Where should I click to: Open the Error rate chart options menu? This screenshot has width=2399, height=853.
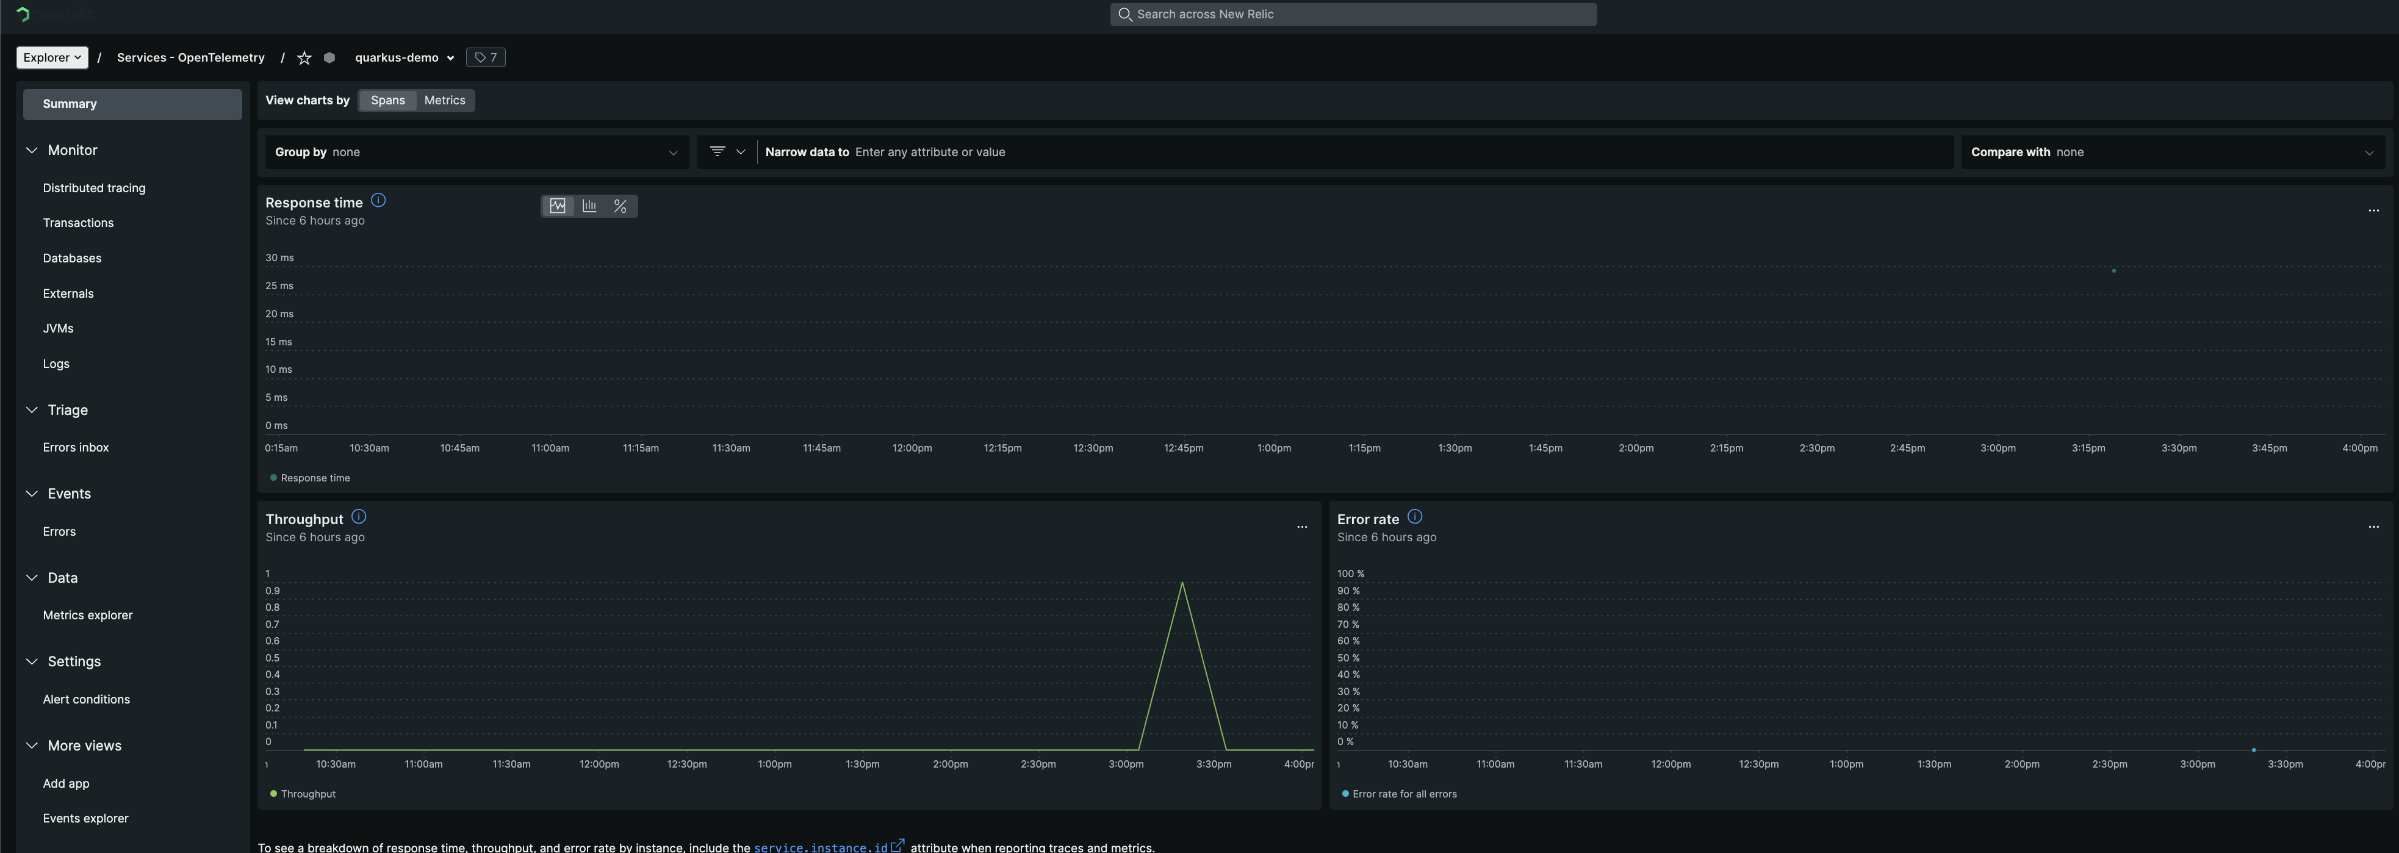coord(2373,527)
